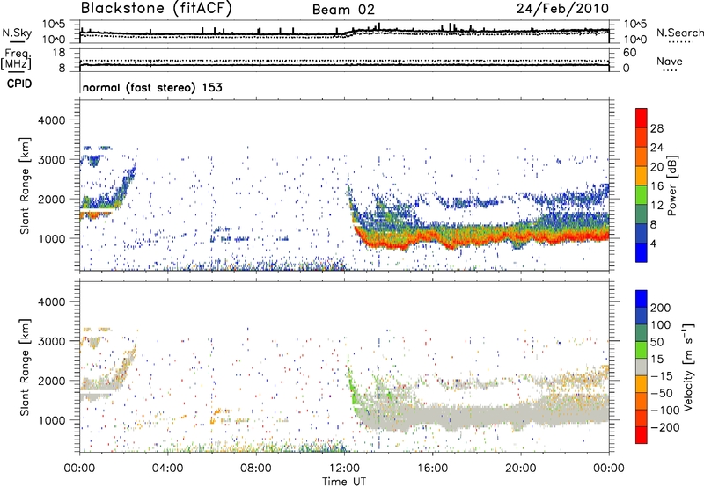
Task: Click the '-100' label on Velocity color bar
Action: [664, 411]
